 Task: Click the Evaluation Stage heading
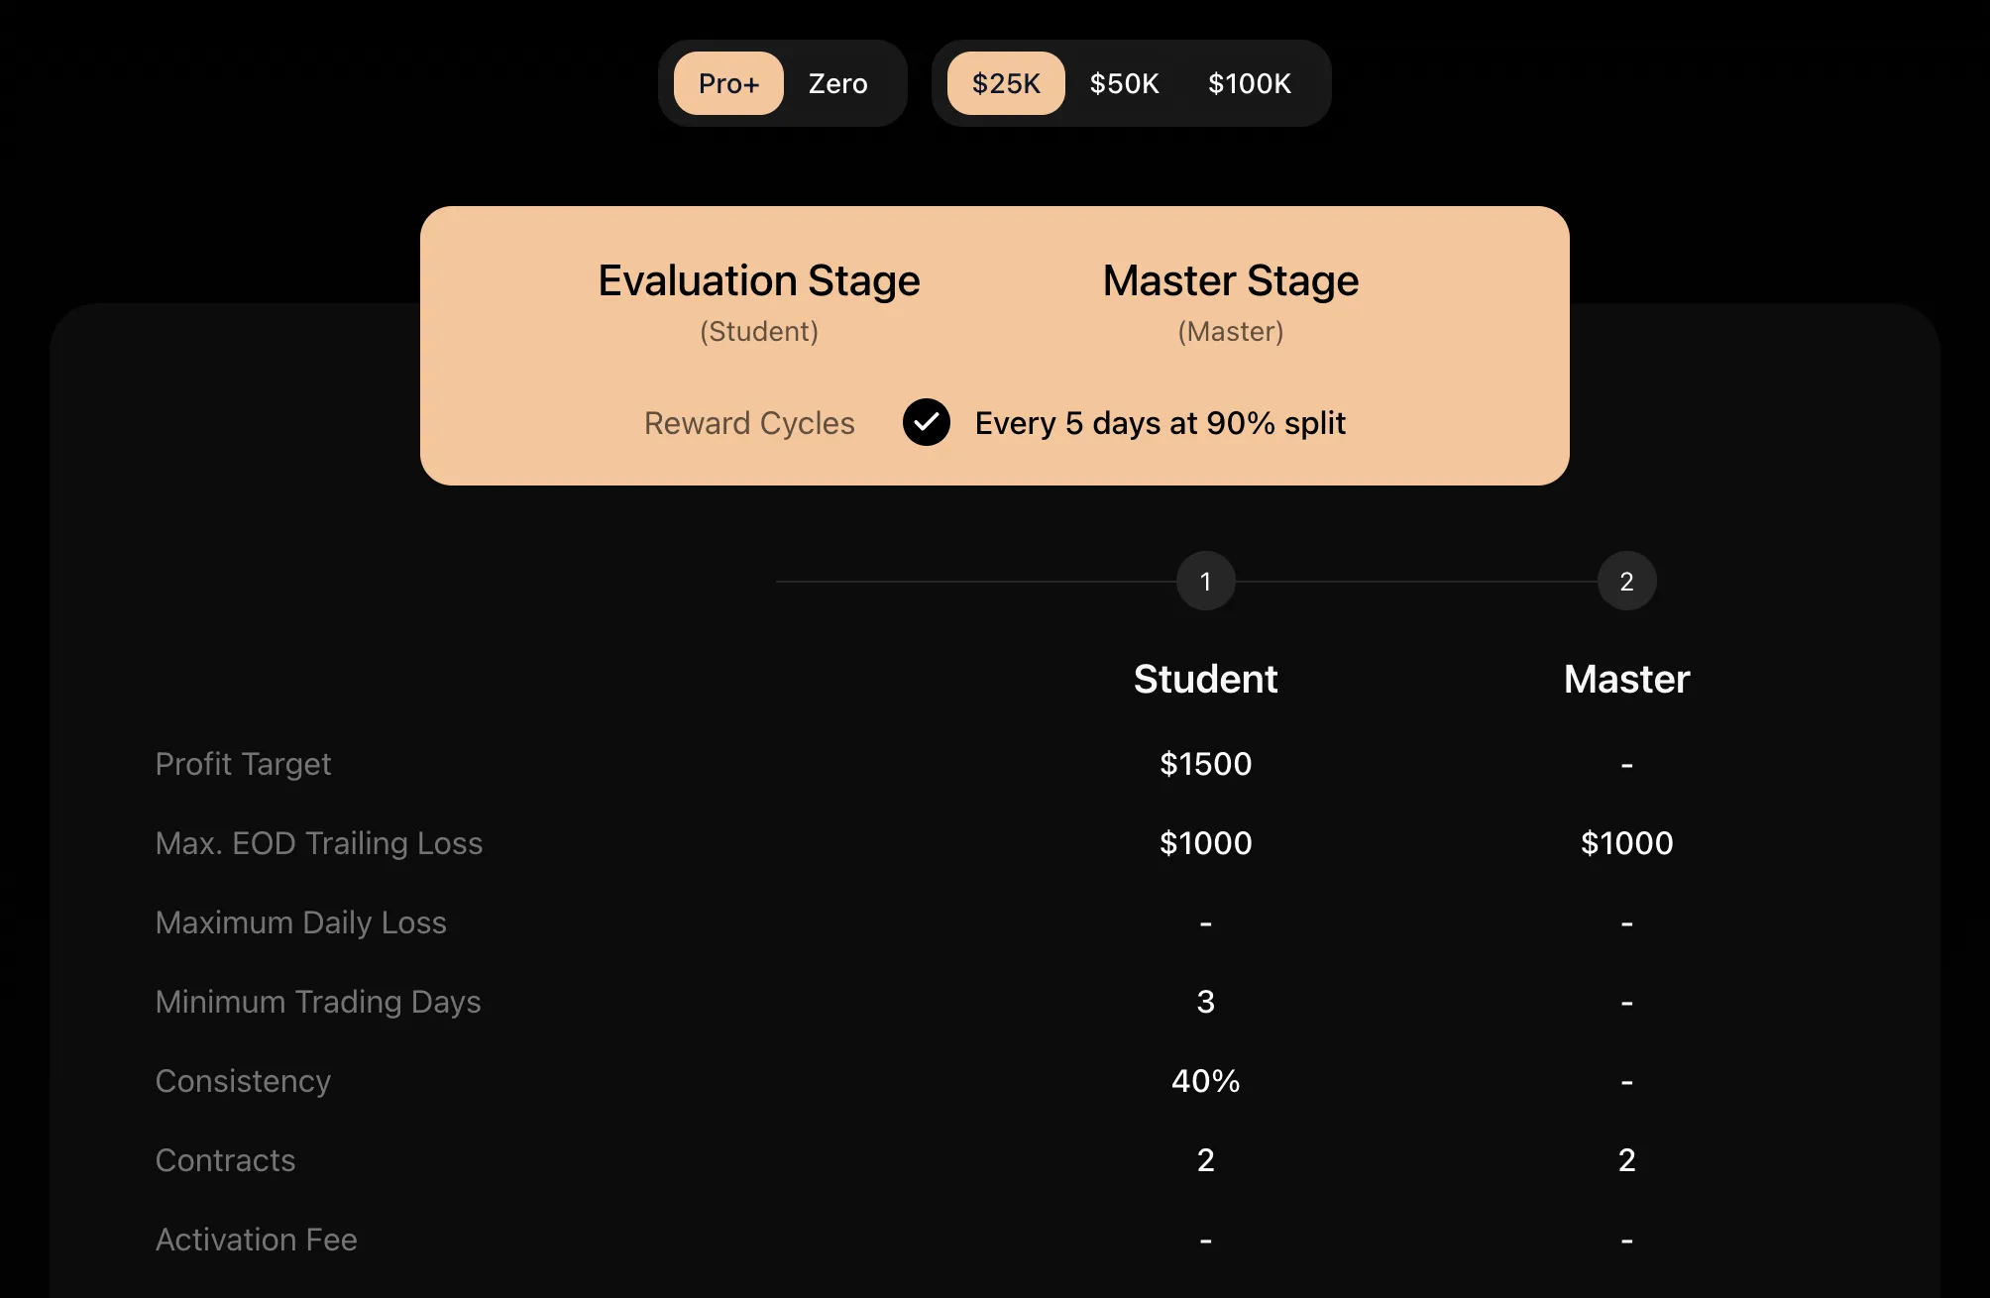(759, 280)
